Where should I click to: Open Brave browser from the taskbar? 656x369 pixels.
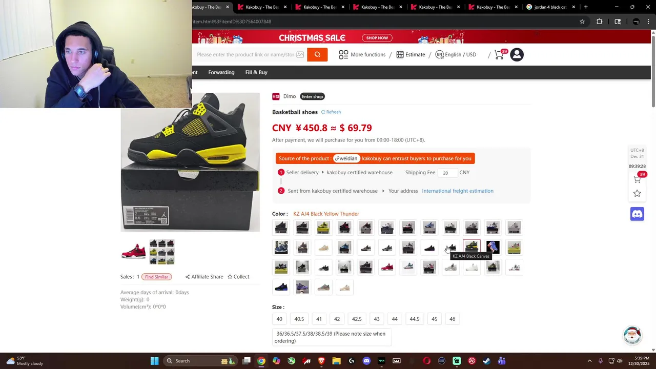pos(321,361)
